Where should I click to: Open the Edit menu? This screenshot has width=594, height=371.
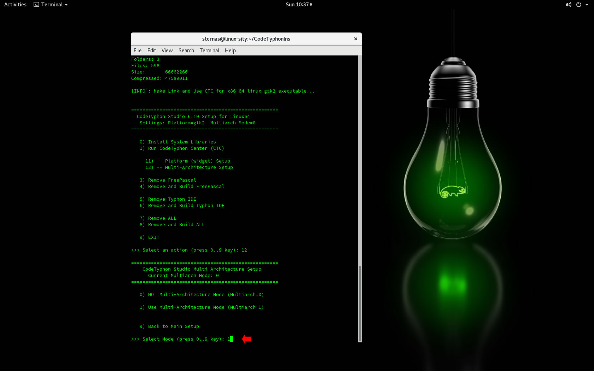152,51
